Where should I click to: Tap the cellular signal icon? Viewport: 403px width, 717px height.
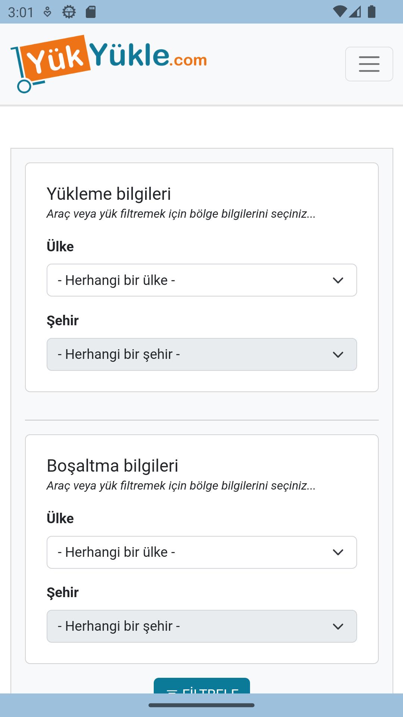pos(355,12)
